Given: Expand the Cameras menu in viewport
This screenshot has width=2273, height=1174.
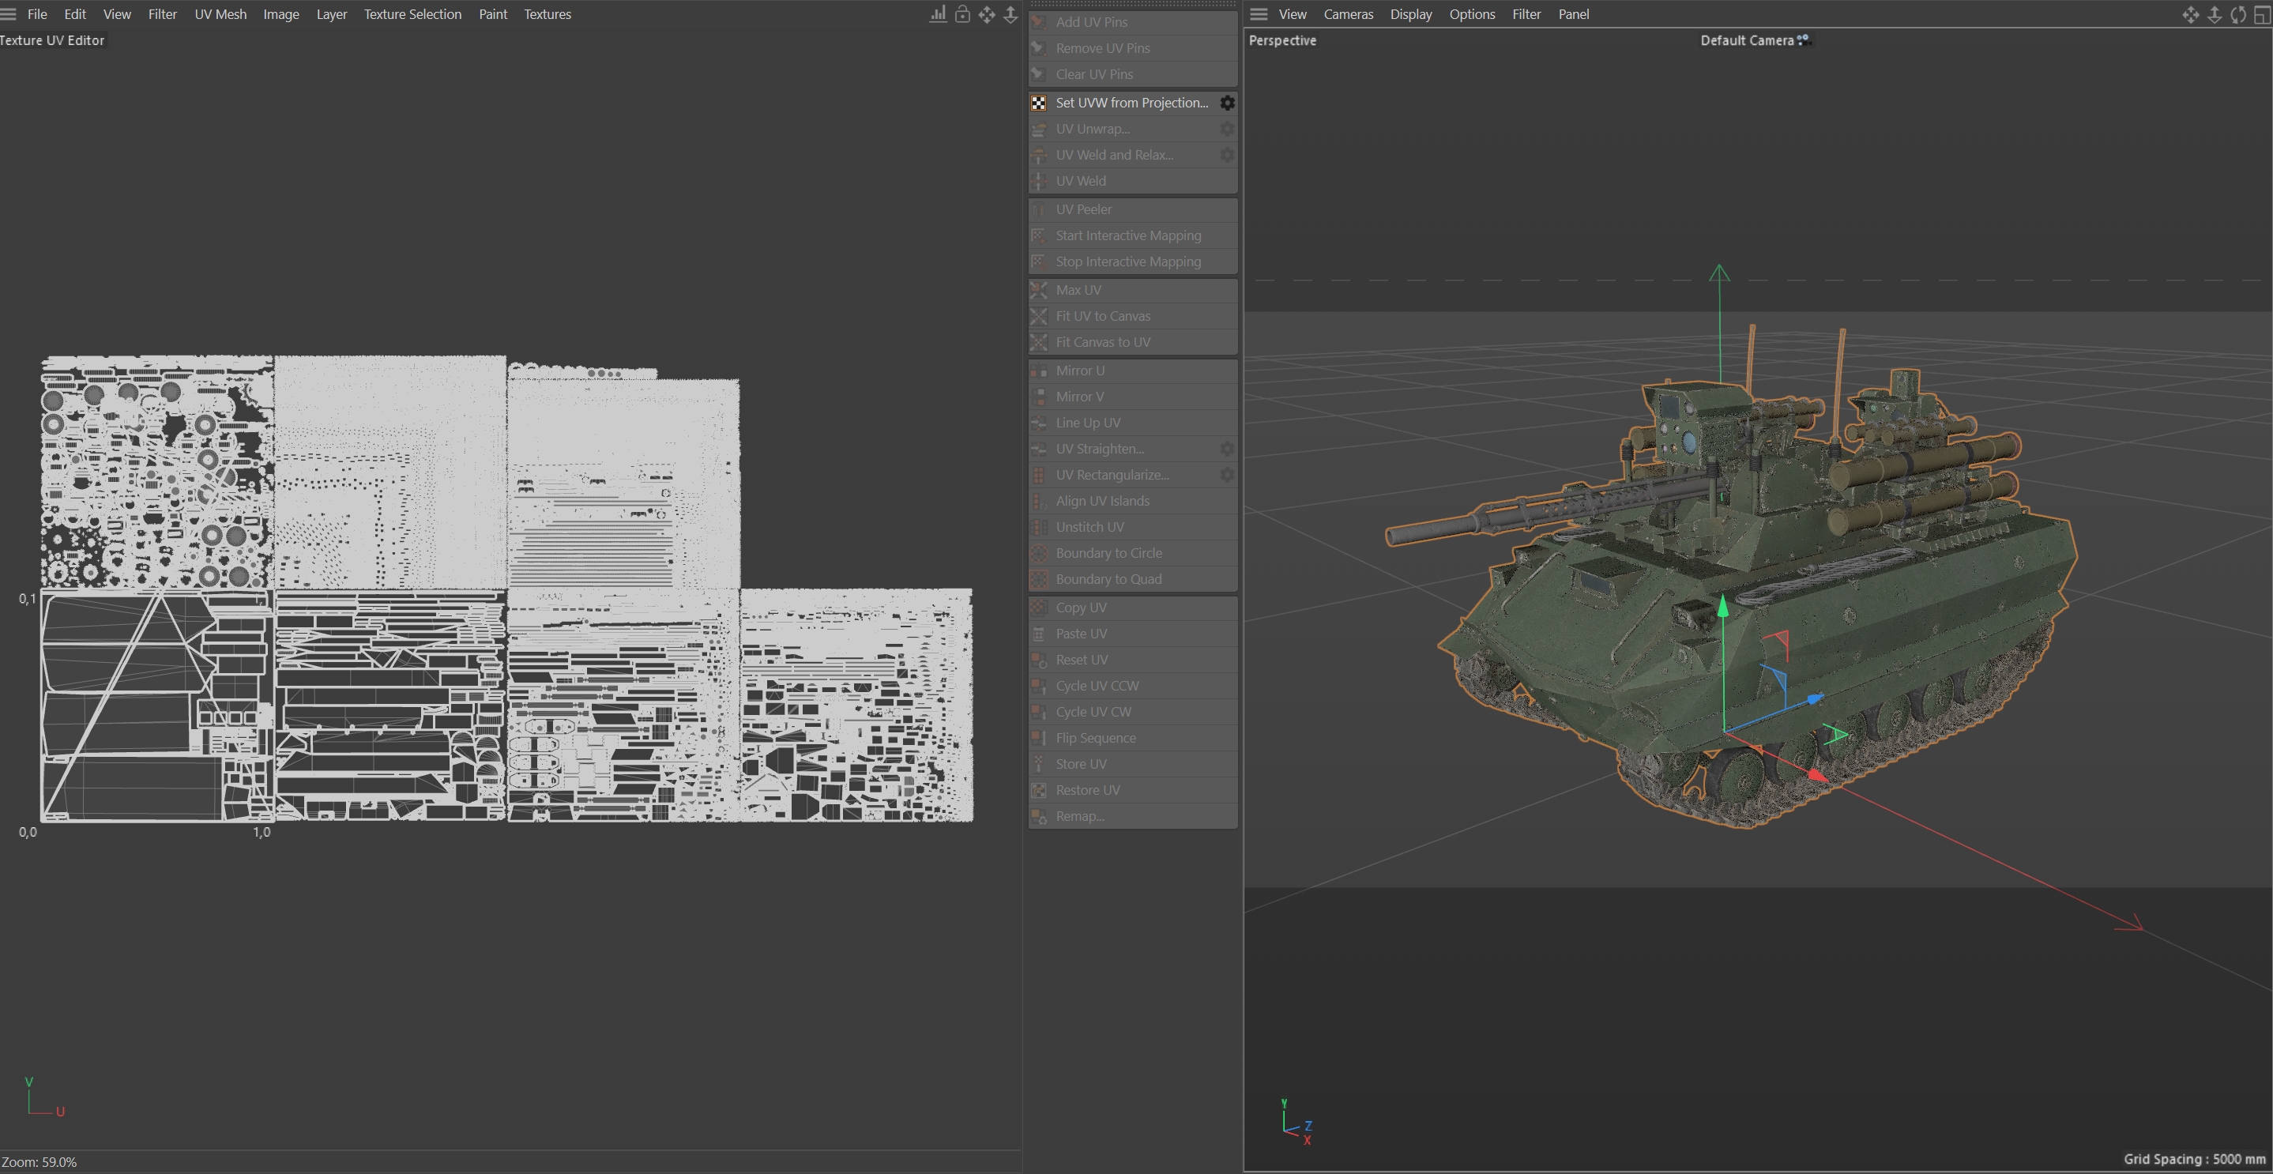Looking at the screenshot, I should tap(1347, 14).
